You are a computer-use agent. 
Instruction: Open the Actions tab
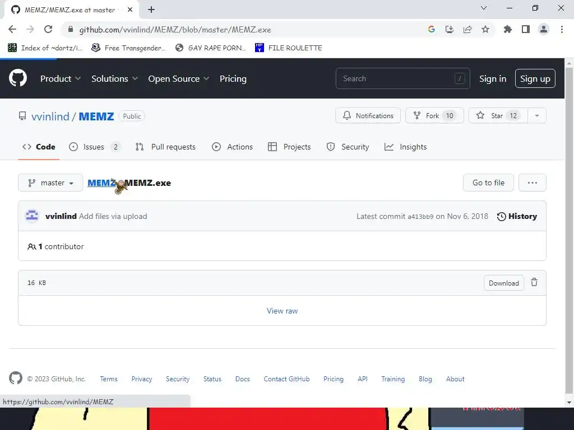pyautogui.click(x=233, y=147)
